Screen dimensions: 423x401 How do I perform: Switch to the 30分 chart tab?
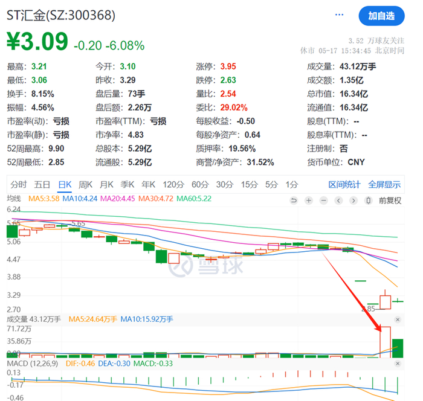pyautogui.click(x=225, y=185)
